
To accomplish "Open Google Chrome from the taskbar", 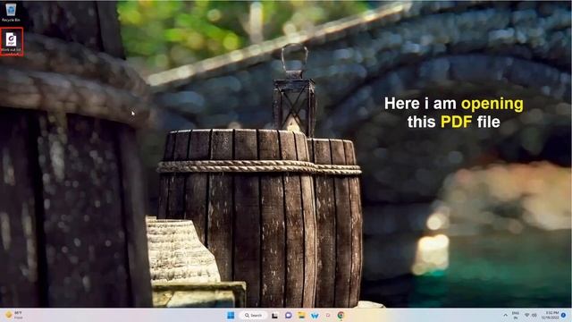I will pyautogui.click(x=341, y=315).
